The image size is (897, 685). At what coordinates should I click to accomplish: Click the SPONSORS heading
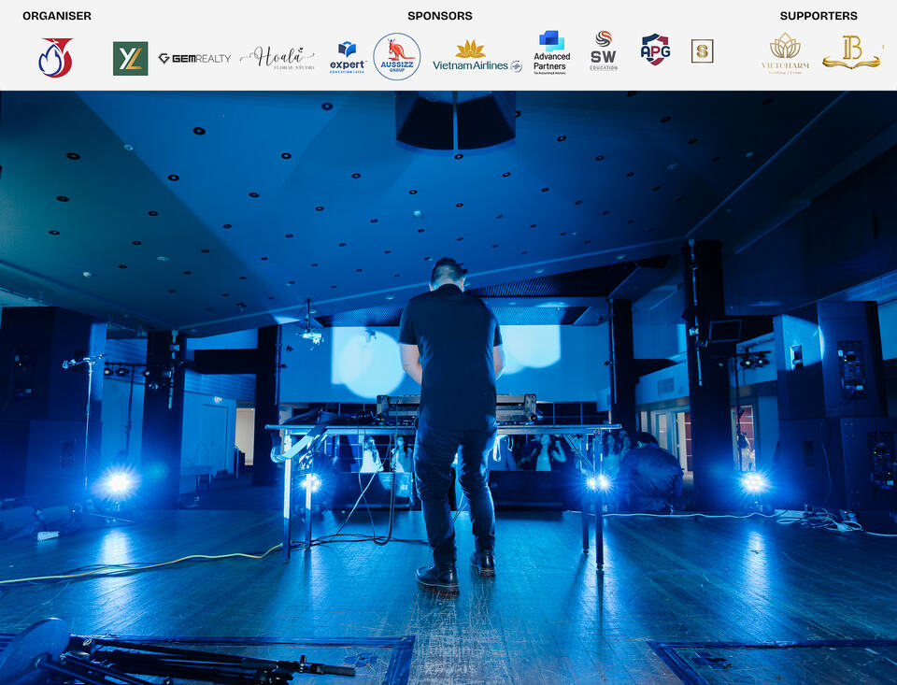click(x=440, y=16)
